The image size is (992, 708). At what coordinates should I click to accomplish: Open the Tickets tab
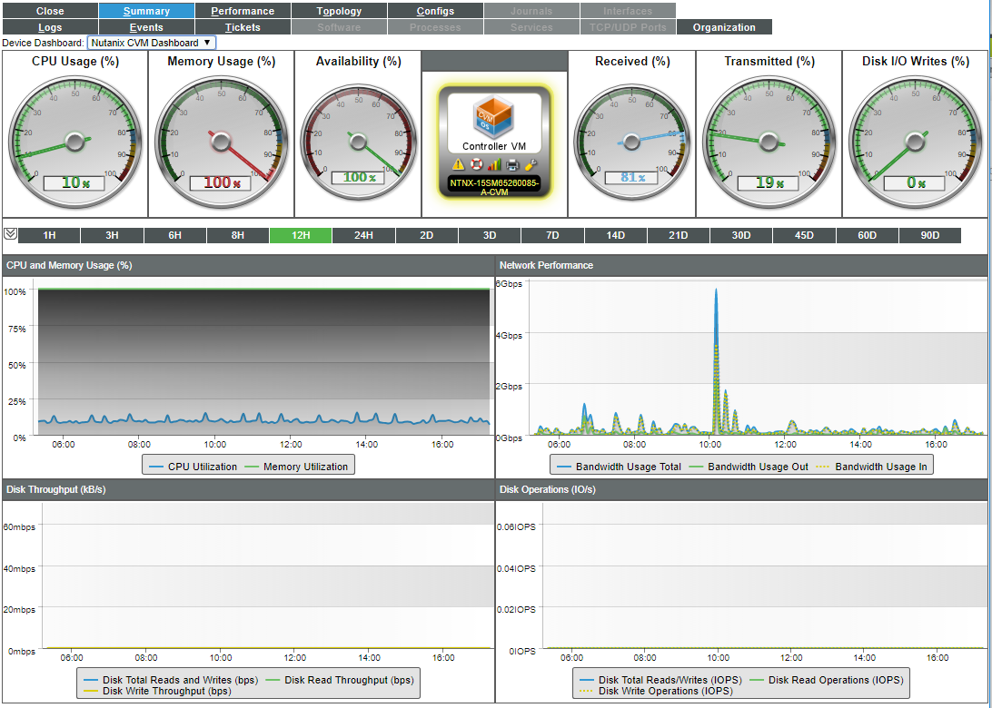point(243,27)
